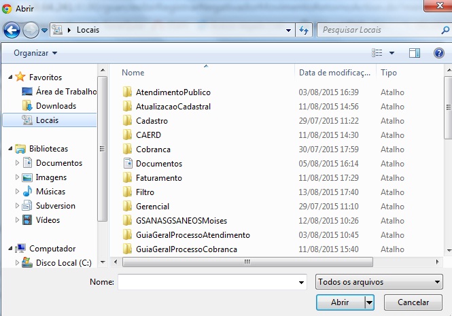Click the magnifier search icon
The image size is (452, 316).
tap(445, 30)
